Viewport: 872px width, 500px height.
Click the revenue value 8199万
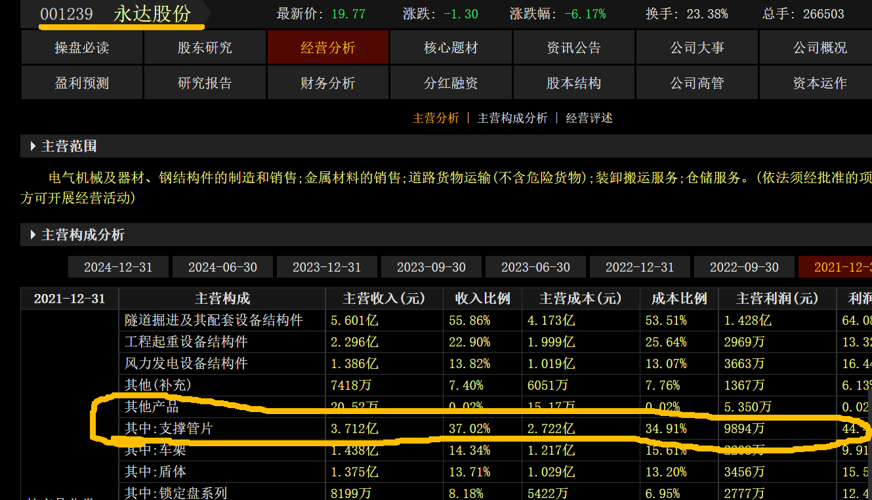[351, 493]
